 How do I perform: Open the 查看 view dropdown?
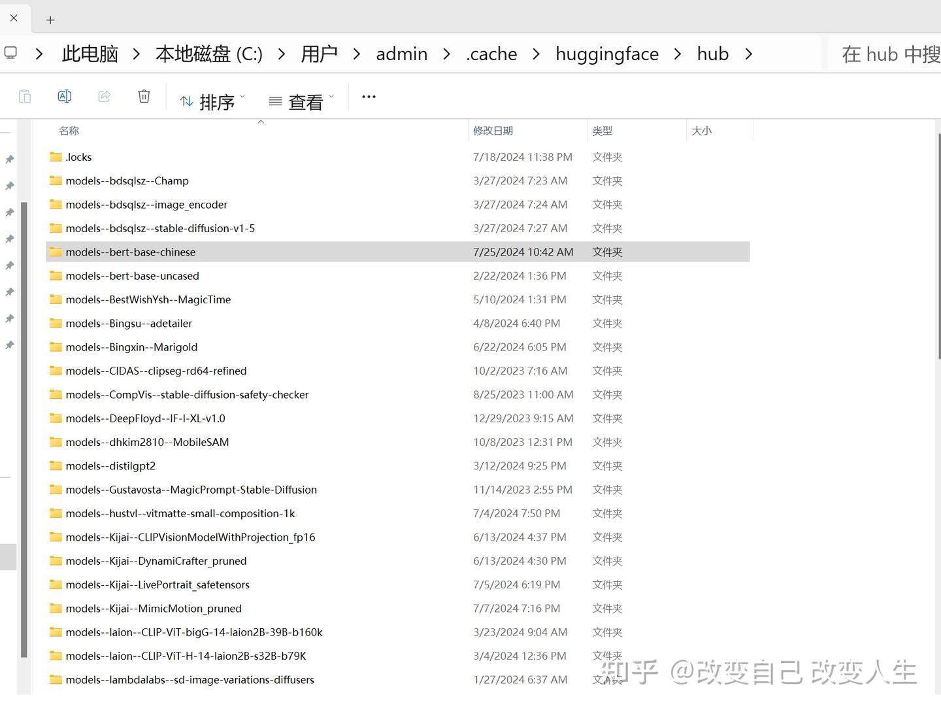click(301, 101)
